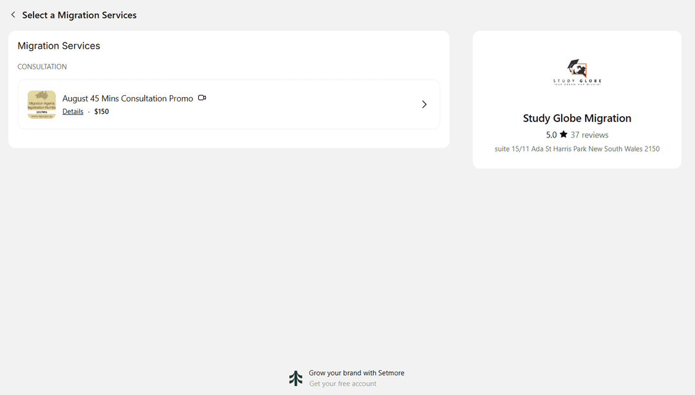Expand the consultation with the right chevron
The image size is (695, 395).
[x=424, y=105]
